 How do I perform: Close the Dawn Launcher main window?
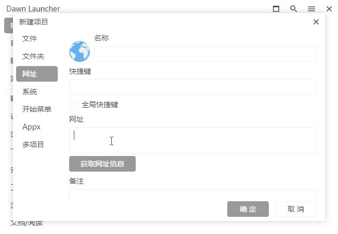click(x=329, y=9)
